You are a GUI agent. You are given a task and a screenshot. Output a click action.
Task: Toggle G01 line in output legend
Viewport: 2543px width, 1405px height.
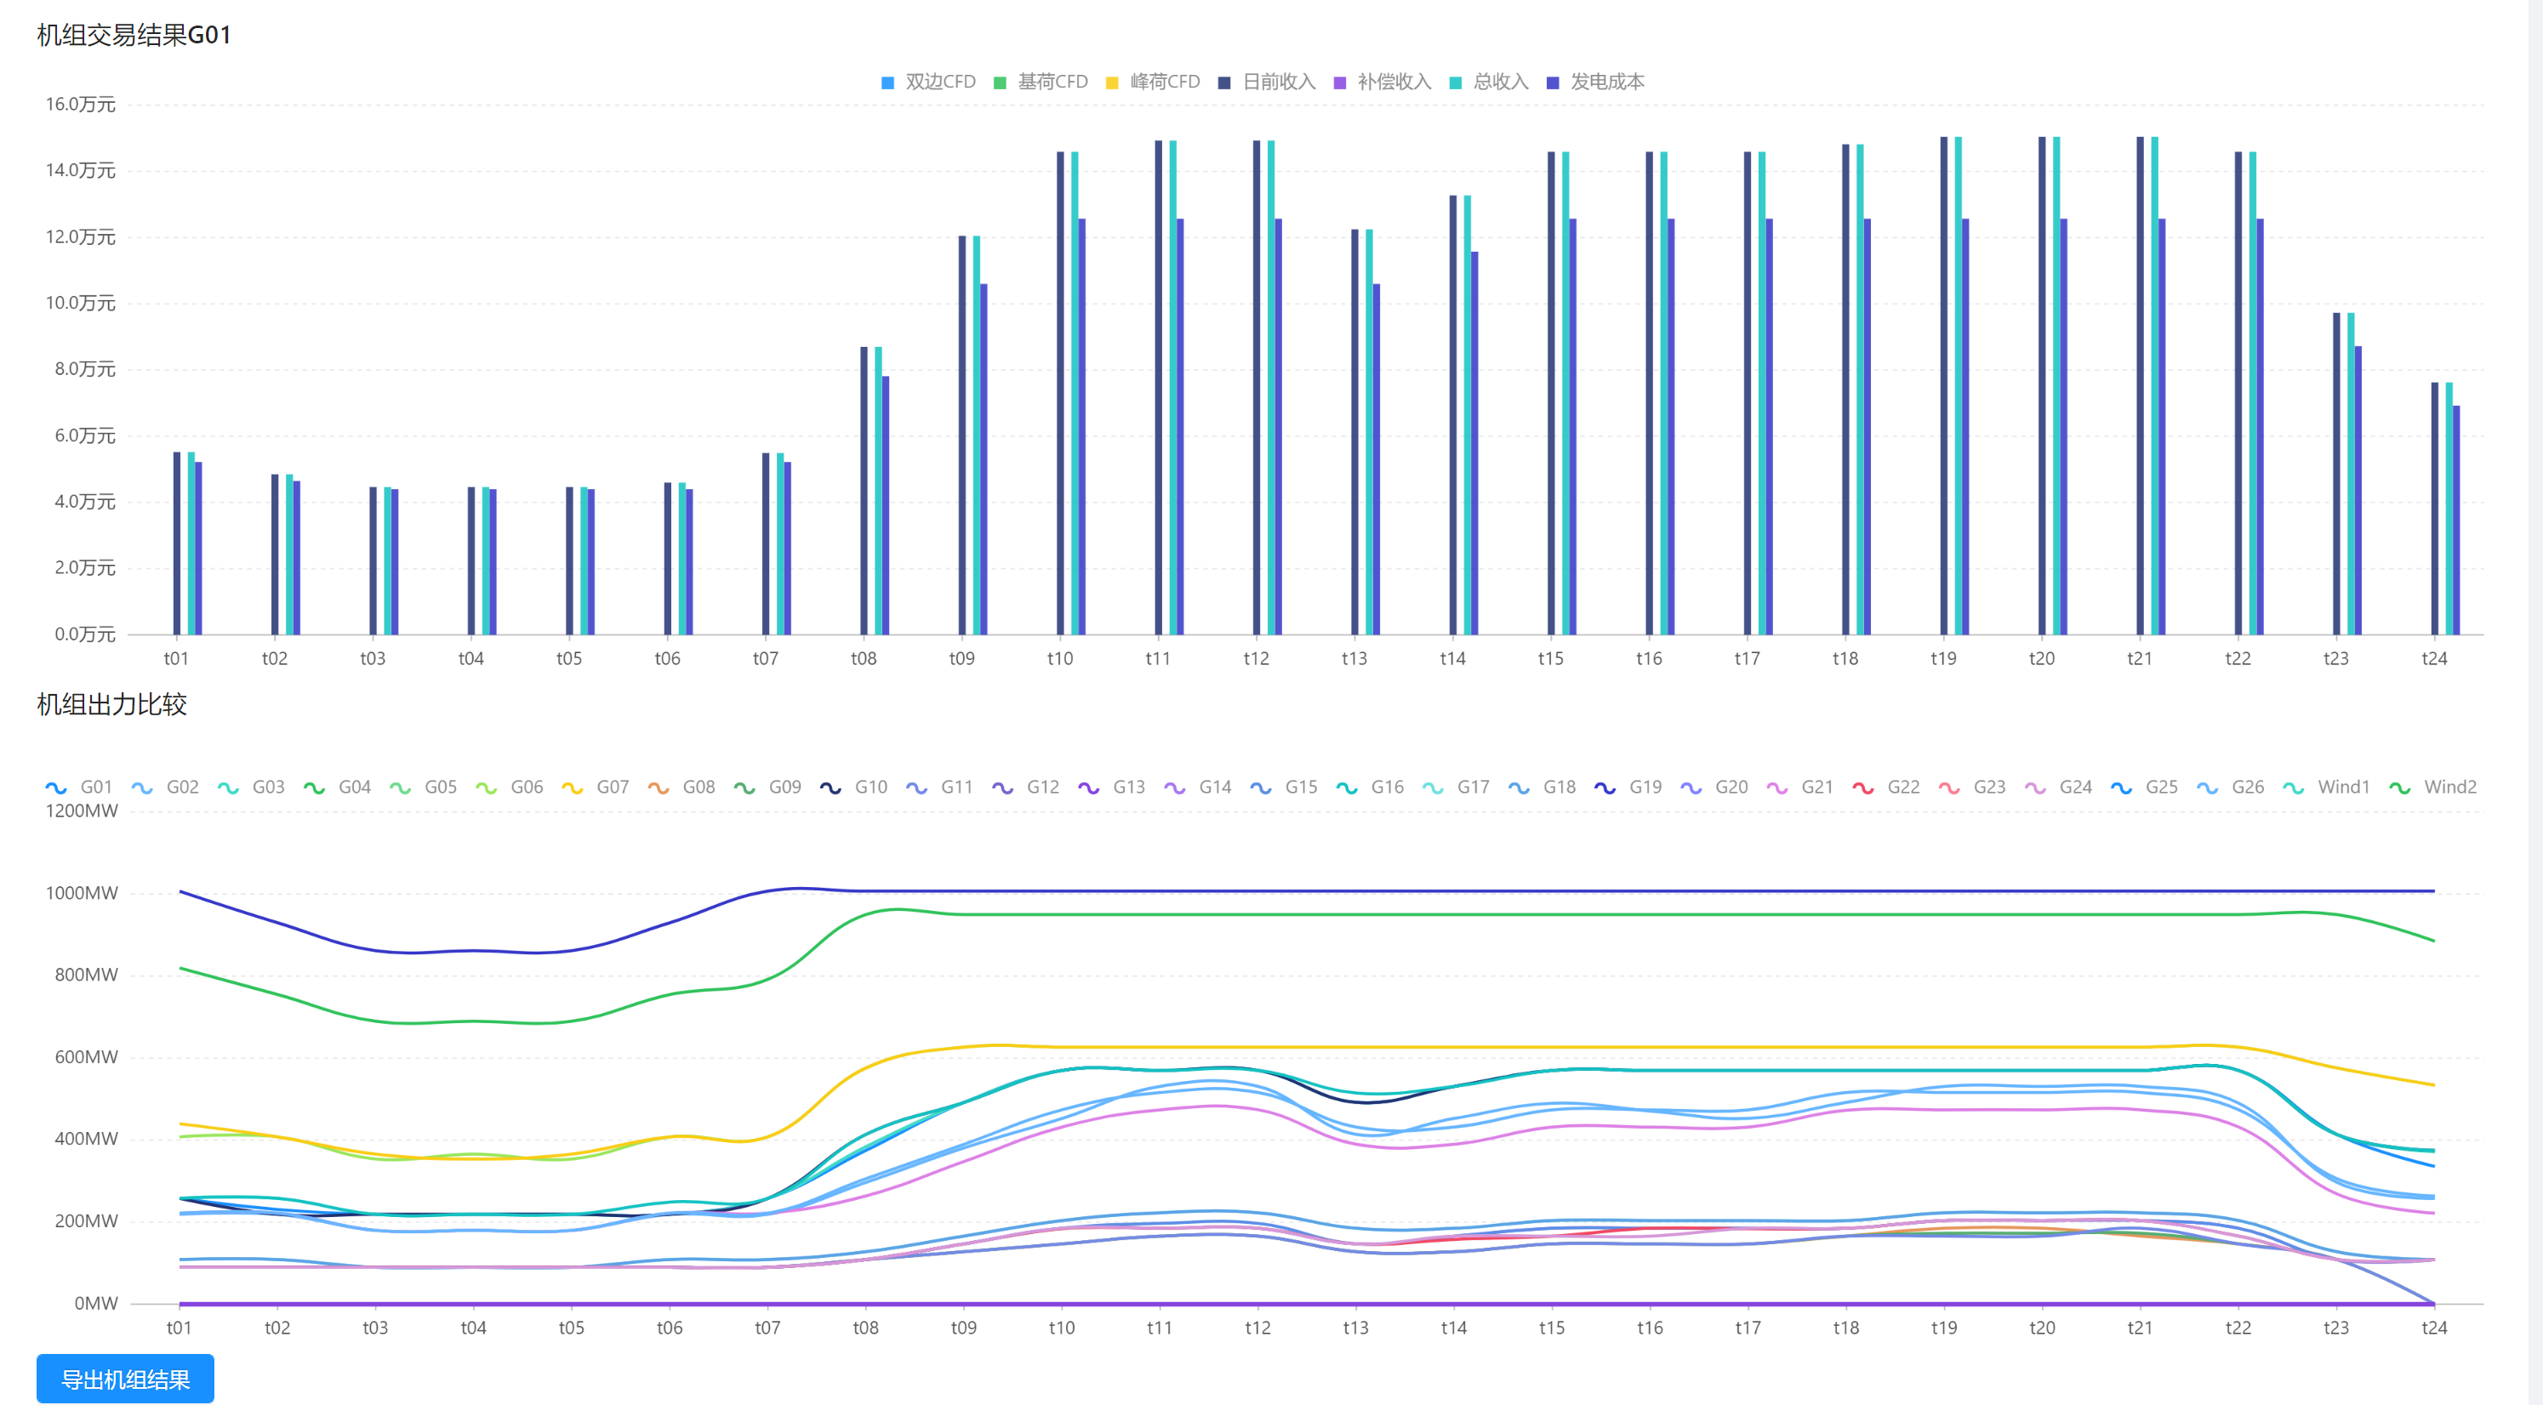pyautogui.click(x=79, y=788)
